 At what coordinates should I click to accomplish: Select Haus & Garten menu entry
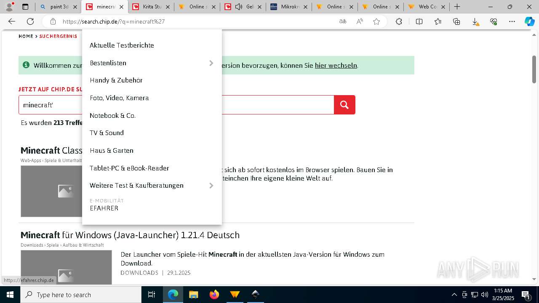[x=112, y=151]
